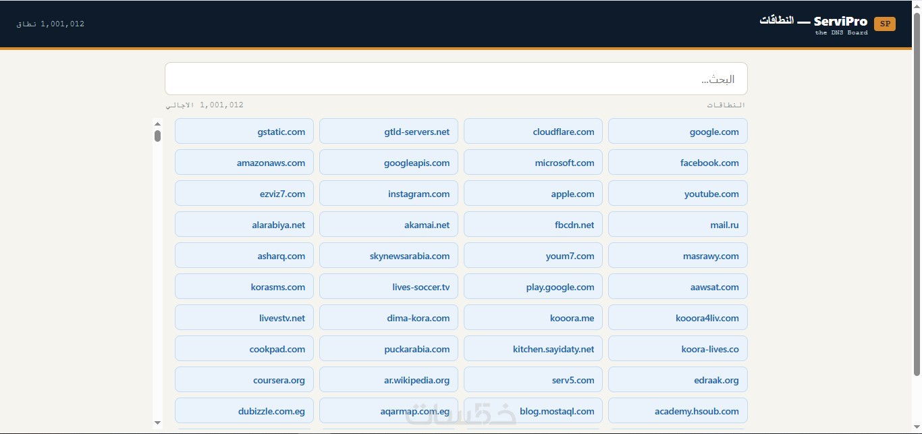This screenshot has width=922, height=434.
Task: Open the cloudflare.com domain entry
Action: point(533,132)
